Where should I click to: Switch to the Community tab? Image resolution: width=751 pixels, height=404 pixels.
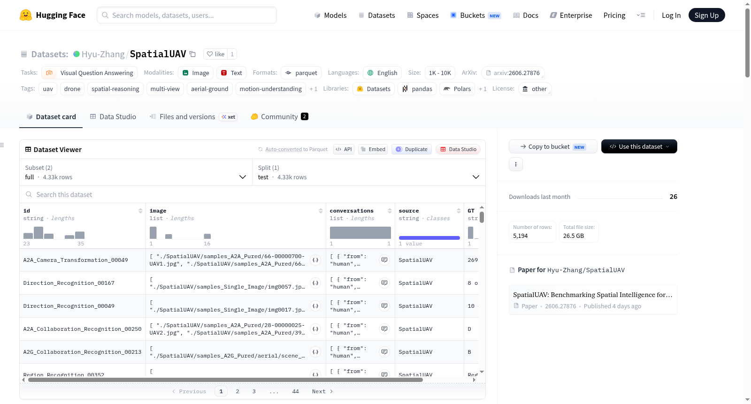[x=279, y=117]
